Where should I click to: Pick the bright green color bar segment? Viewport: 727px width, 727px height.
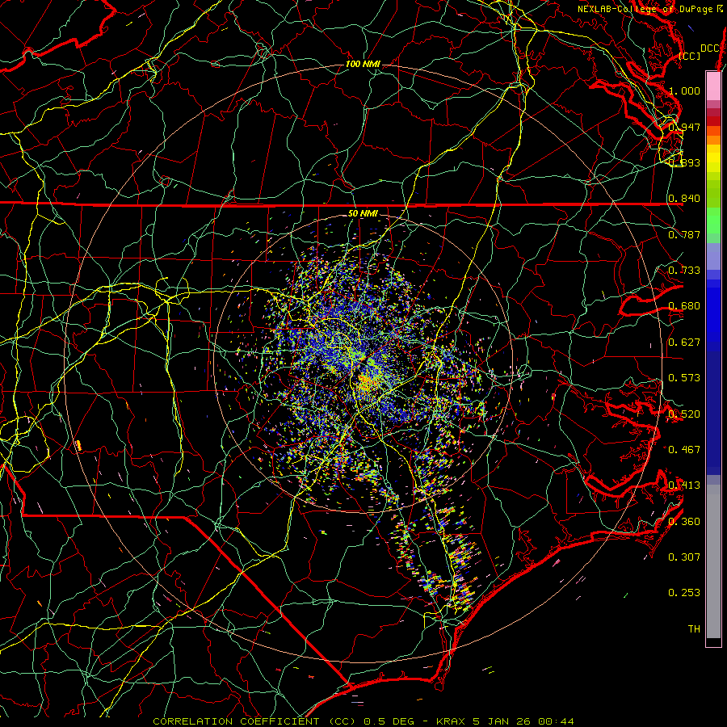pyautogui.click(x=713, y=221)
